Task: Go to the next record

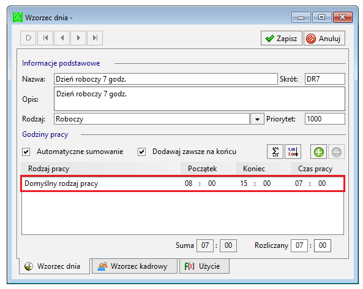Action: [x=78, y=38]
